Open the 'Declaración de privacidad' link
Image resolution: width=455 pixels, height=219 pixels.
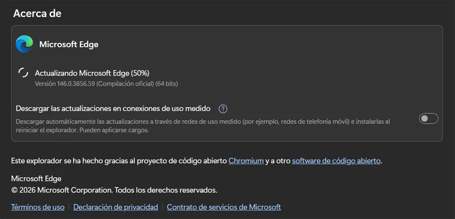[116, 207]
